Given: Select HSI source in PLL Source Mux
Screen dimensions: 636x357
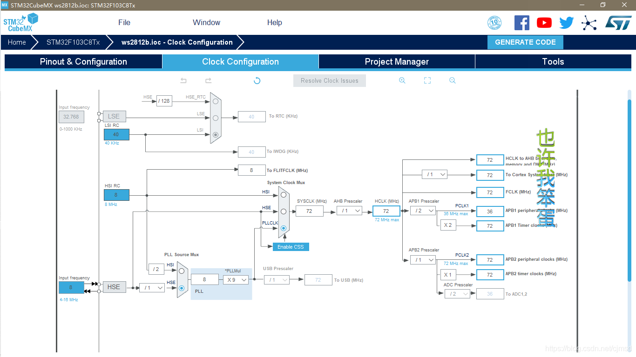Looking at the screenshot, I should 182,271.
